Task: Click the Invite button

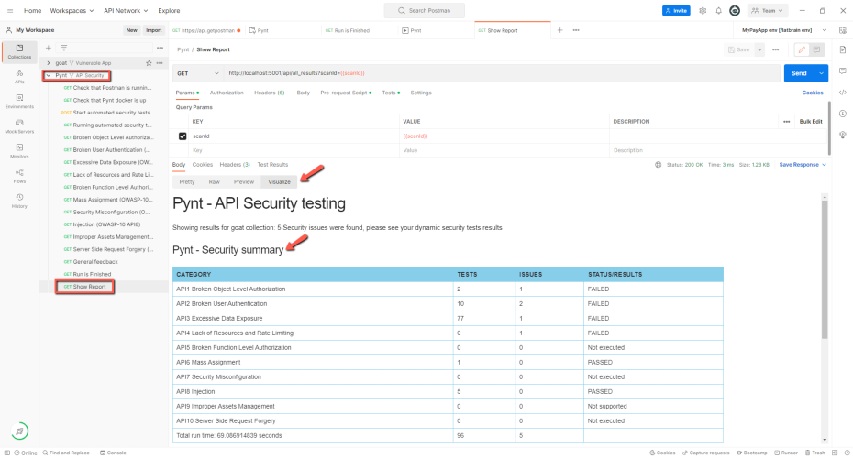Action: pos(676,10)
